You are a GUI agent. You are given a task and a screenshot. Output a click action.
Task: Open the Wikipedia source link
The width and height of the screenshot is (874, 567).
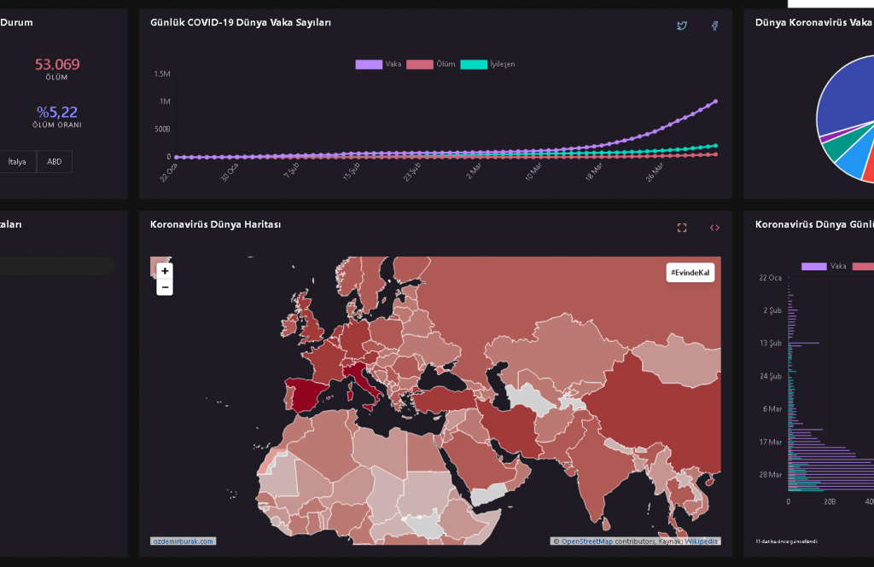702,541
